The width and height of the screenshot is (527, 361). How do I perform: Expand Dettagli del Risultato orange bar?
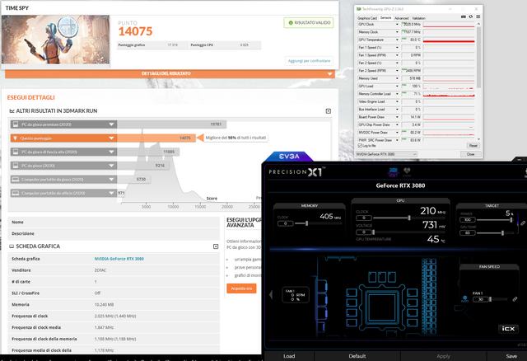170,73
